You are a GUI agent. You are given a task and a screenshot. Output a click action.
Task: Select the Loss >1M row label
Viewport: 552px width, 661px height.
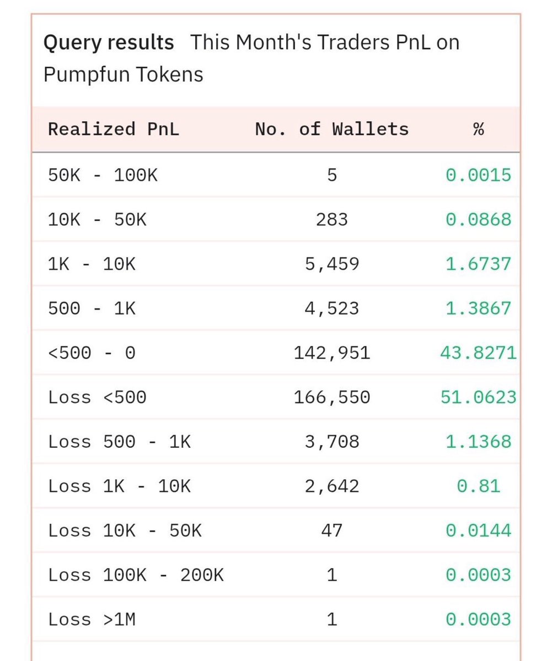(x=92, y=620)
